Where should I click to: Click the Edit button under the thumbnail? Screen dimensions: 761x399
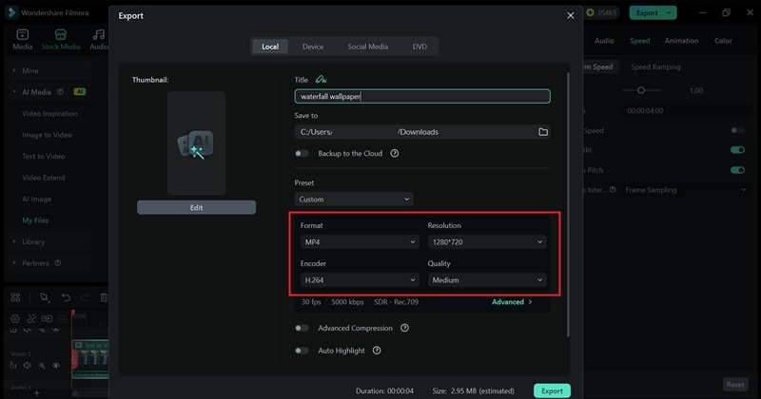click(196, 207)
